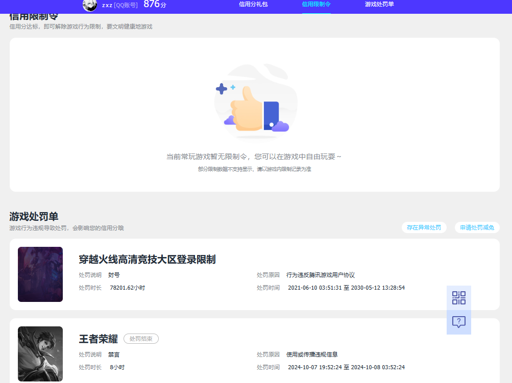The height and width of the screenshot is (383, 512).
Task: Click the 使用或传播违规信息 reason text
Action: (312, 354)
